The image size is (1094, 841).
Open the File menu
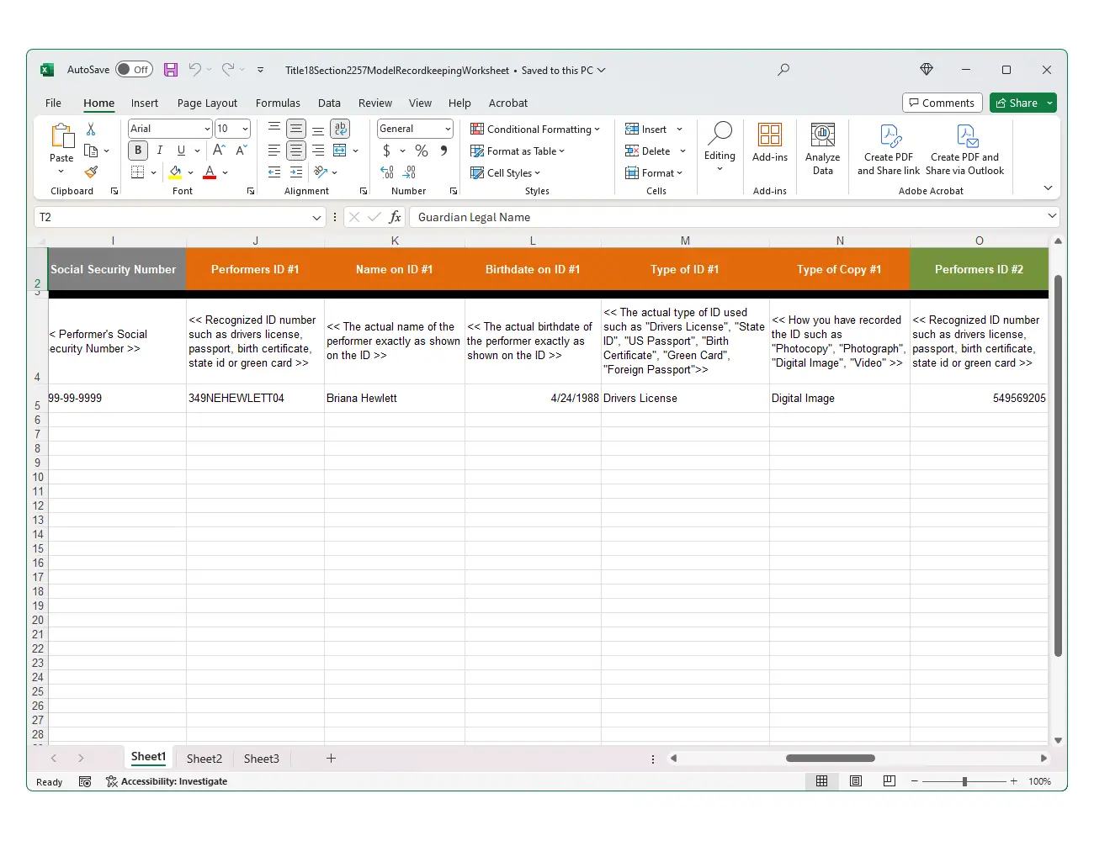[53, 103]
